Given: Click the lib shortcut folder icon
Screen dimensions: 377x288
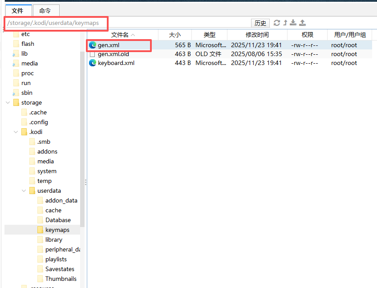Looking at the screenshot, I should (x=16, y=53).
